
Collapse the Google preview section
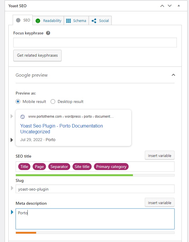pyautogui.click(x=173, y=75)
